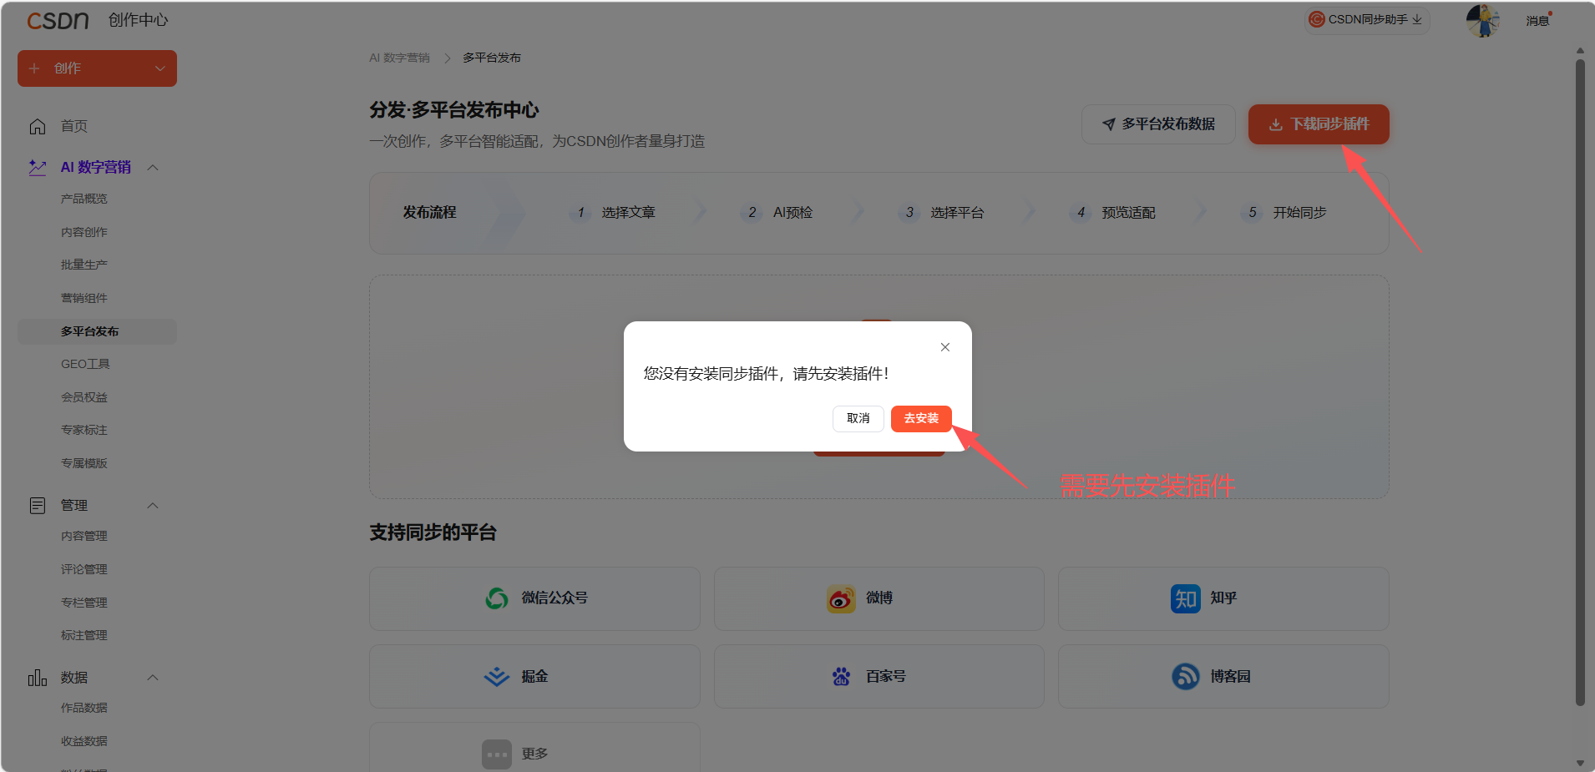1595x772 pixels.
Task: Click download arrow beside CSDN同步助手
Action: click(1417, 19)
